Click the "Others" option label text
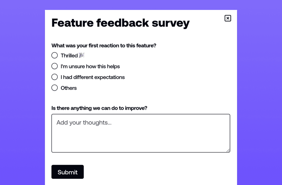The width and height of the screenshot is (282, 185). (x=69, y=88)
